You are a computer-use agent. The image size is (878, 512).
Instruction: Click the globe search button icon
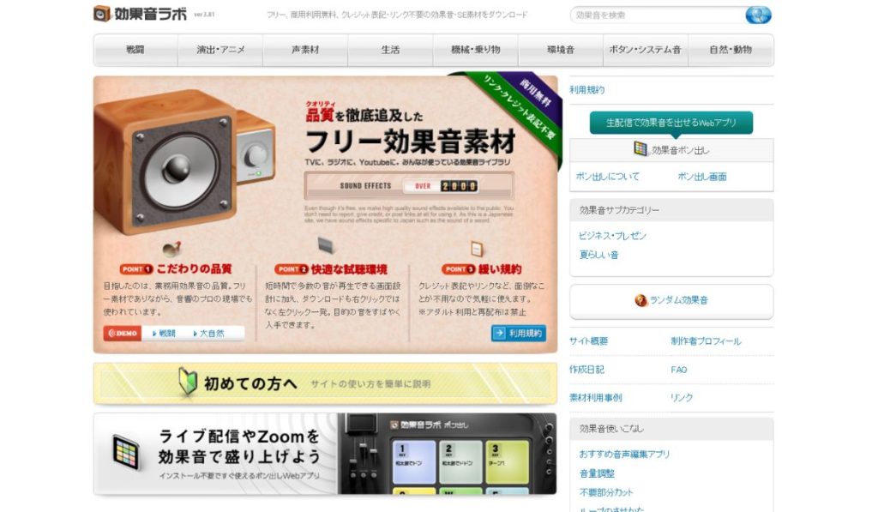pyautogui.click(x=758, y=15)
